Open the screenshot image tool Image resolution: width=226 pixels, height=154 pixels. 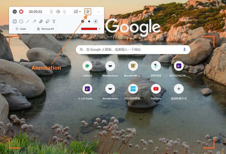[x=76, y=12]
